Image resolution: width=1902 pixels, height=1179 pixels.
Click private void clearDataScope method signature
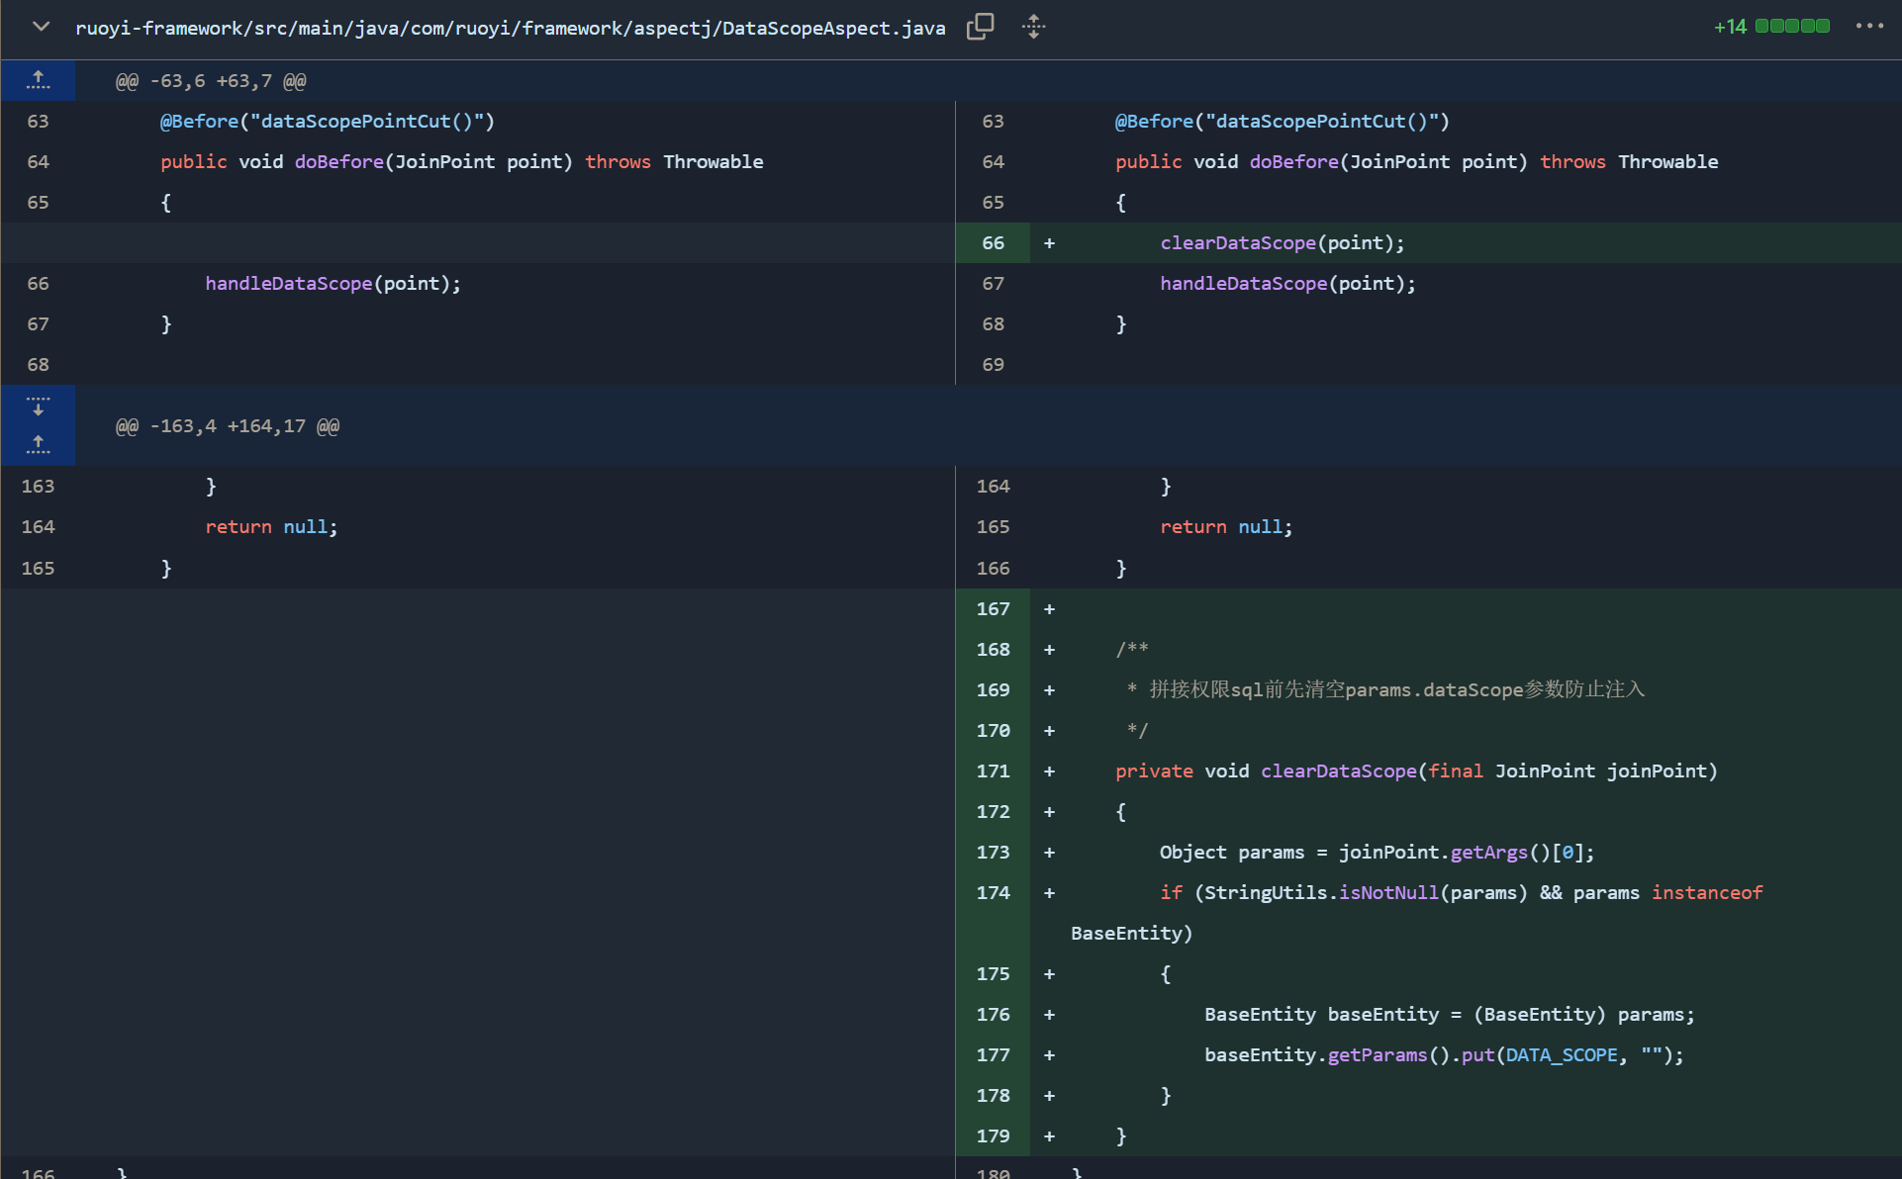(1416, 771)
